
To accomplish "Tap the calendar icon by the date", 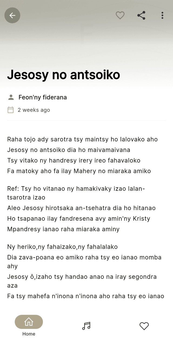I will (11, 110).
